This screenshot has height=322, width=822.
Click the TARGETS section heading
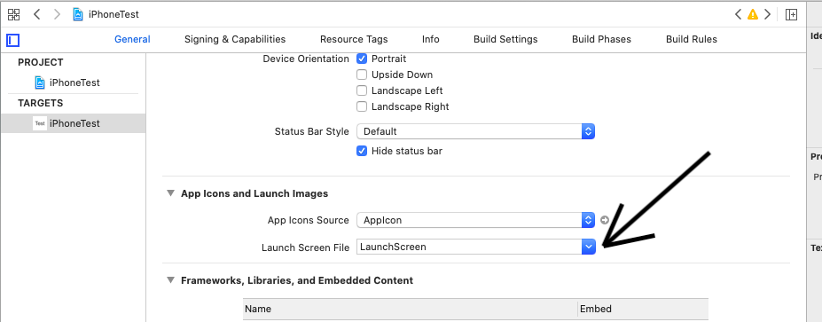point(41,103)
